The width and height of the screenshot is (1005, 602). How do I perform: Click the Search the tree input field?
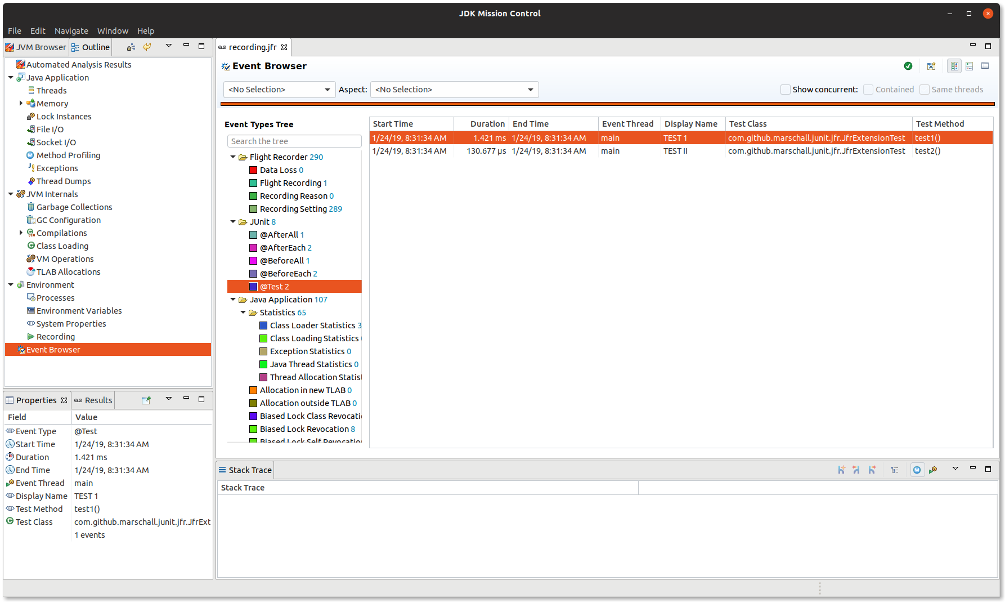point(294,141)
